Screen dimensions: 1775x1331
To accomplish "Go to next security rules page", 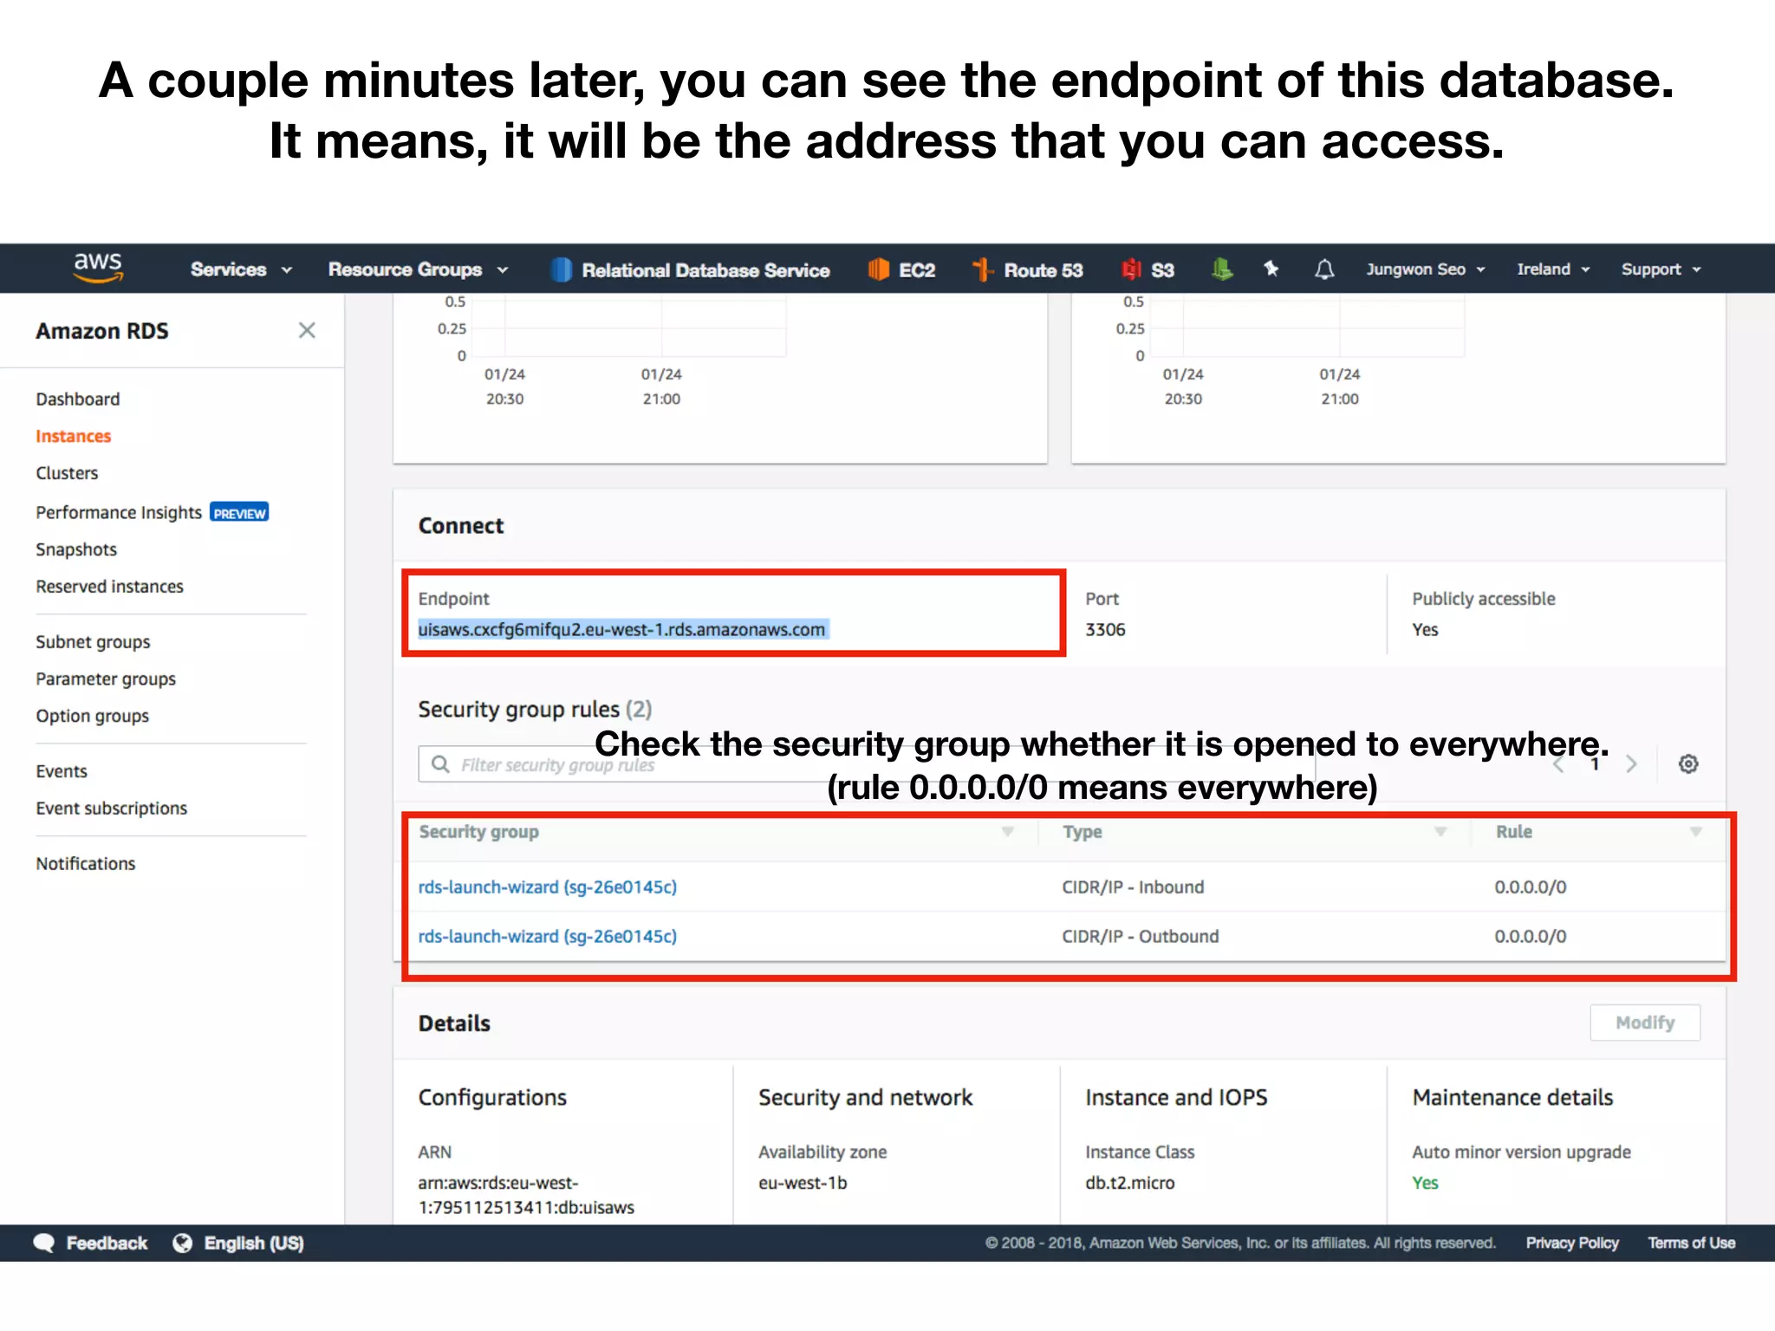I will click(x=1632, y=763).
